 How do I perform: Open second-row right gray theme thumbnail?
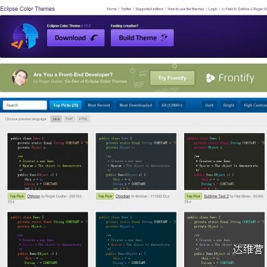click(224, 240)
